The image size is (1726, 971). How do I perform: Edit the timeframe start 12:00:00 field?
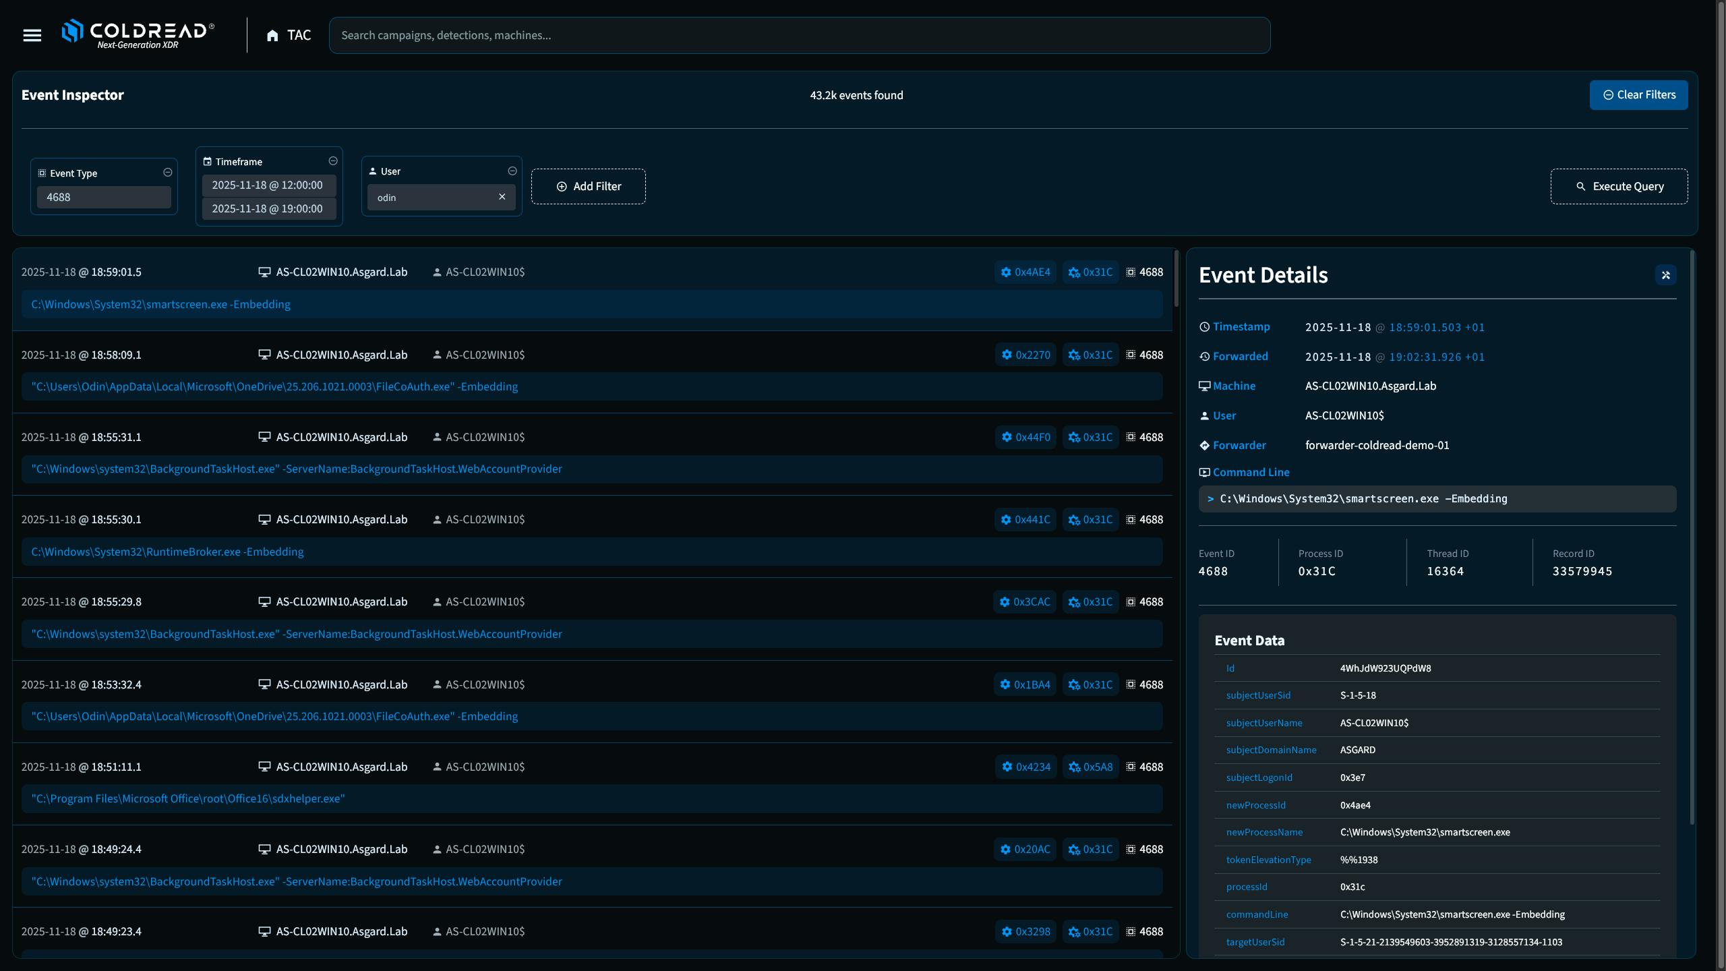[268, 185]
